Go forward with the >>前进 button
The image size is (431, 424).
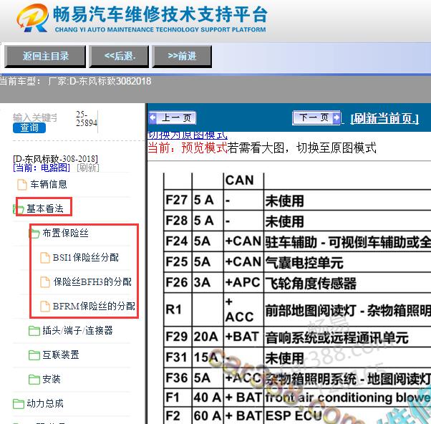[182, 56]
